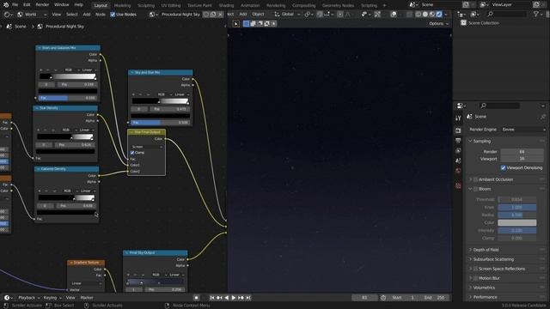This screenshot has width=550, height=309.
Task: Open Screen blend mode dropdown on Star Final Output
Action: pyautogui.click(x=147, y=147)
